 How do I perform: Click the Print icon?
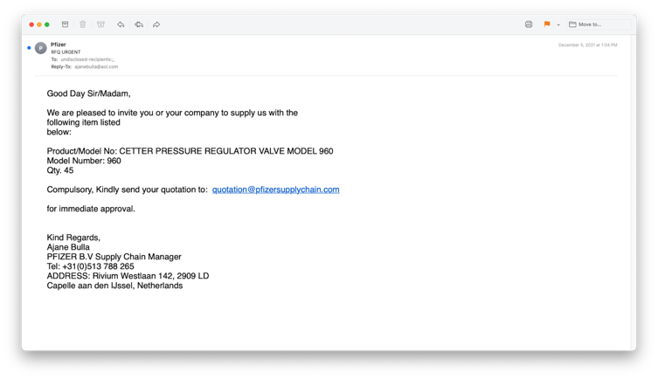(529, 24)
